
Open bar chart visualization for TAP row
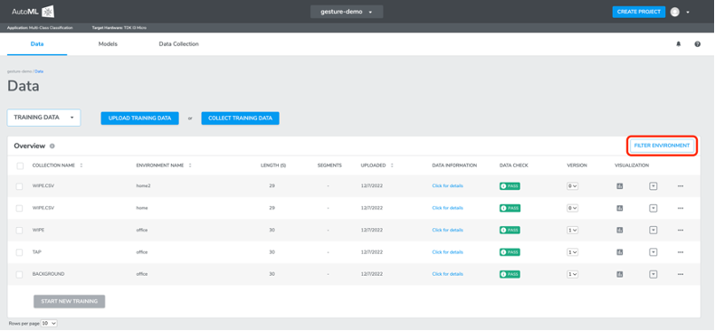click(x=620, y=252)
